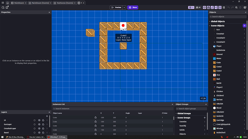Toggle lock on the UI layer
Image resolution: width=248 pixels, height=139 pixels.
pyautogui.click(x=43, y=120)
